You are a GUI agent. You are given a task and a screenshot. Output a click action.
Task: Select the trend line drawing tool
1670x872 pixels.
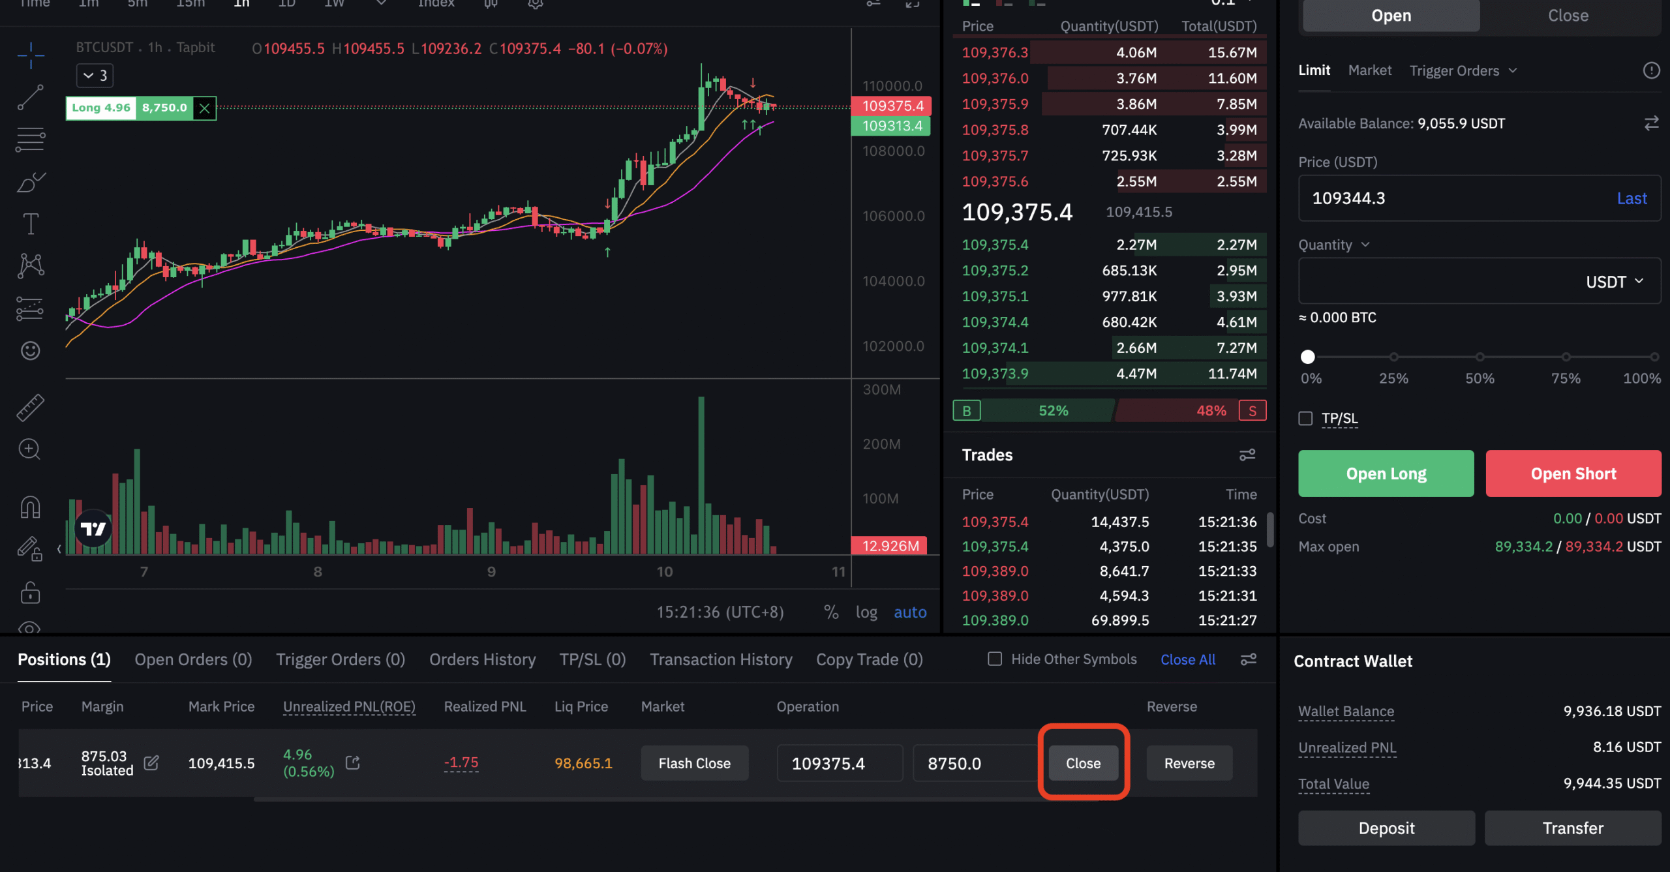click(30, 97)
